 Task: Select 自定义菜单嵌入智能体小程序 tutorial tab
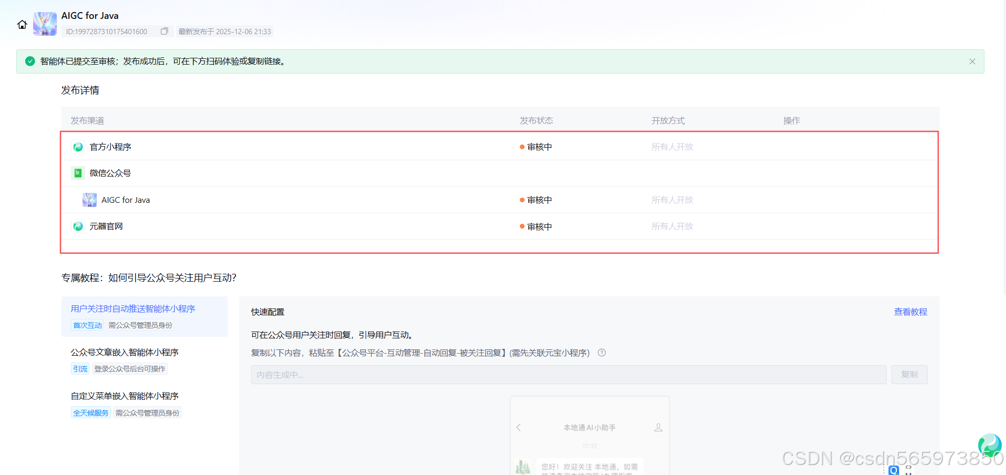tap(125, 396)
